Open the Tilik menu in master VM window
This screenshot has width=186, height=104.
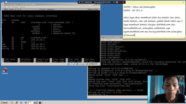click(x=9, y=7)
